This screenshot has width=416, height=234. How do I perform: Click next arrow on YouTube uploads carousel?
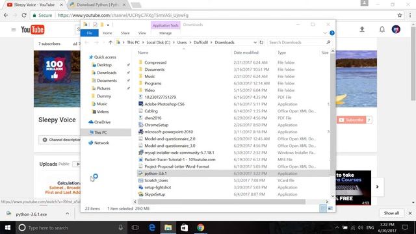[377, 187]
